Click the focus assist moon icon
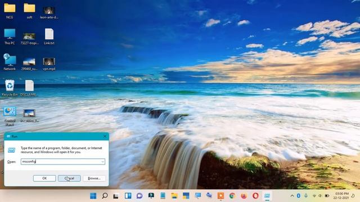The height and width of the screenshot is (202, 360). tap(353, 196)
